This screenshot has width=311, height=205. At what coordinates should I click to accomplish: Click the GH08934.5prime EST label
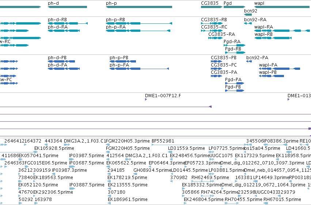152,170
